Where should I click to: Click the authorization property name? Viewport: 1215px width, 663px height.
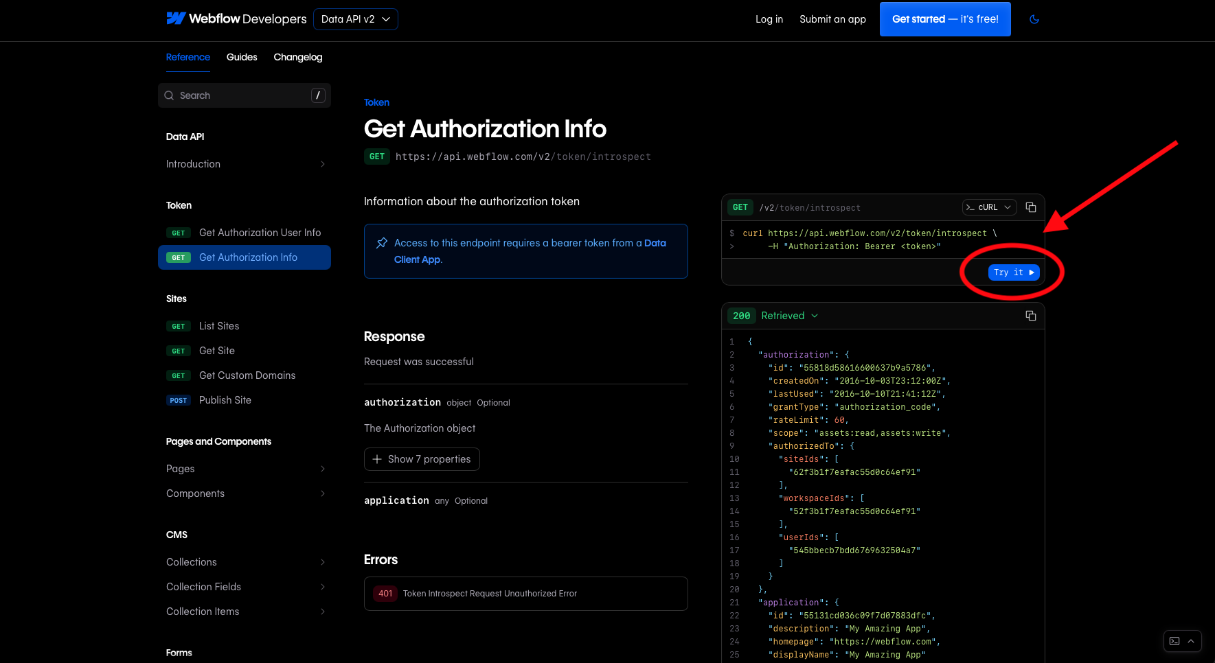coord(402,402)
